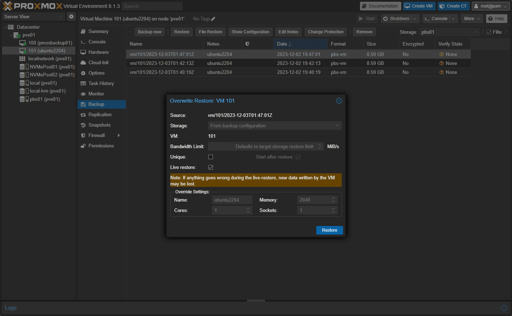Image resolution: width=512 pixels, height=316 pixels.
Task: Expand the Shutdown options dropdown arrow
Action: point(415,19)
